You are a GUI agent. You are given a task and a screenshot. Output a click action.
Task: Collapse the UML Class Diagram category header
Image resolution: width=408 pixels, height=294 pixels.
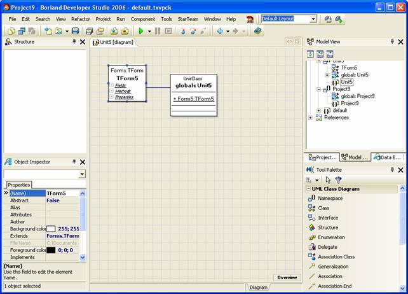pyautogui.click(x=336, y=189)
